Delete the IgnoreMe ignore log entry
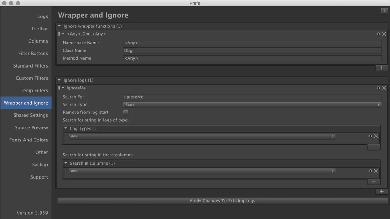This screenshot has width=390, height=219. click(384, 88)
